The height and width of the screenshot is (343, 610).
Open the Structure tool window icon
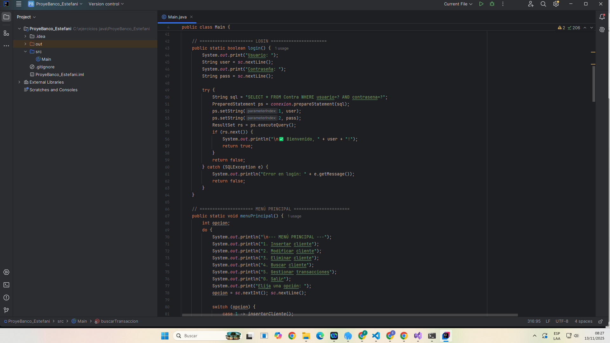point(6,33)
